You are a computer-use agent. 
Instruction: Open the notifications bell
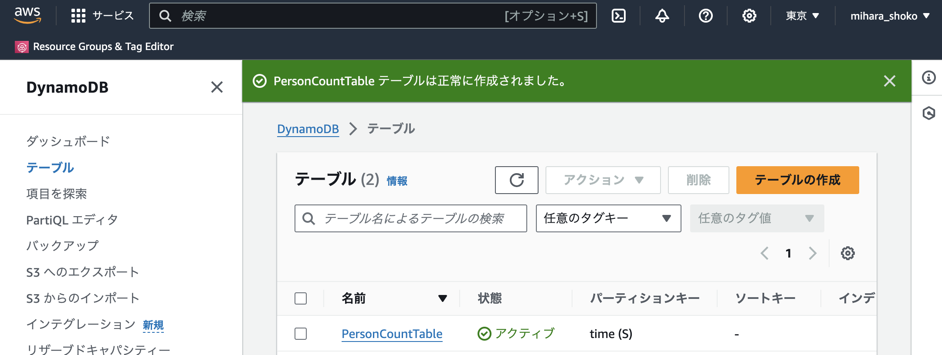662,16
